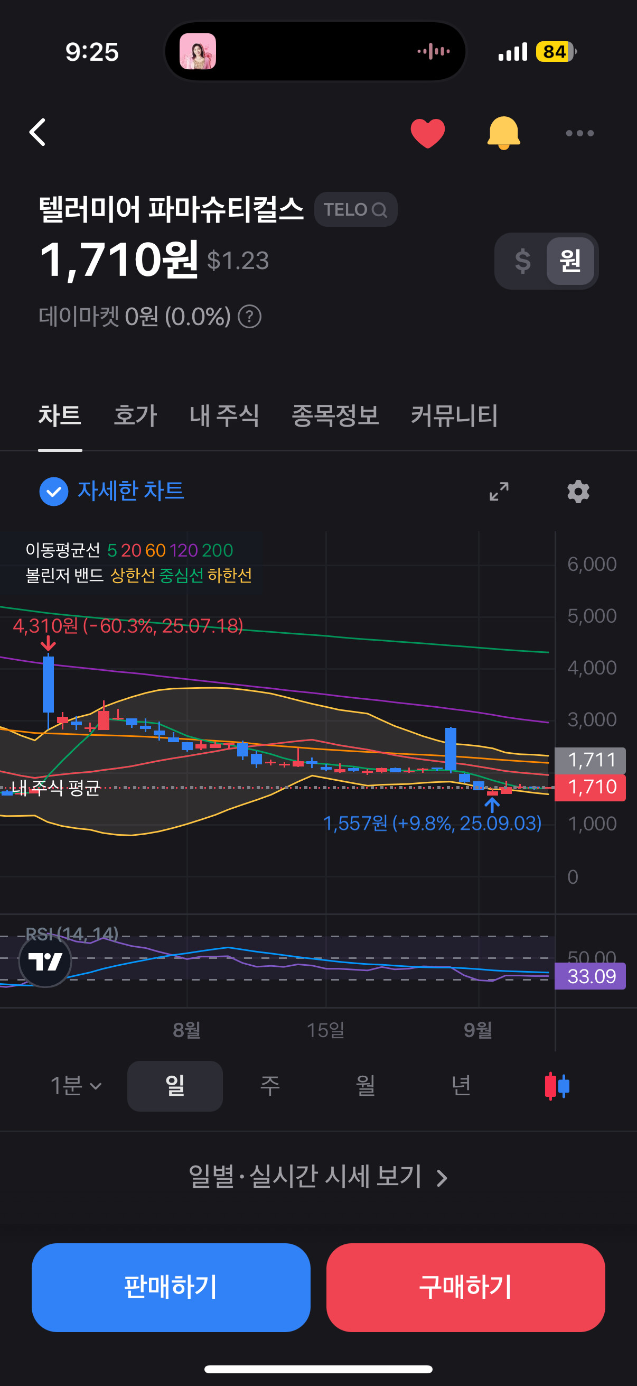This screenshot has width=637, height=1386.
Task: Select the 커뮤니티 tab
Action: pyautogui.click(x=454, y=415)
